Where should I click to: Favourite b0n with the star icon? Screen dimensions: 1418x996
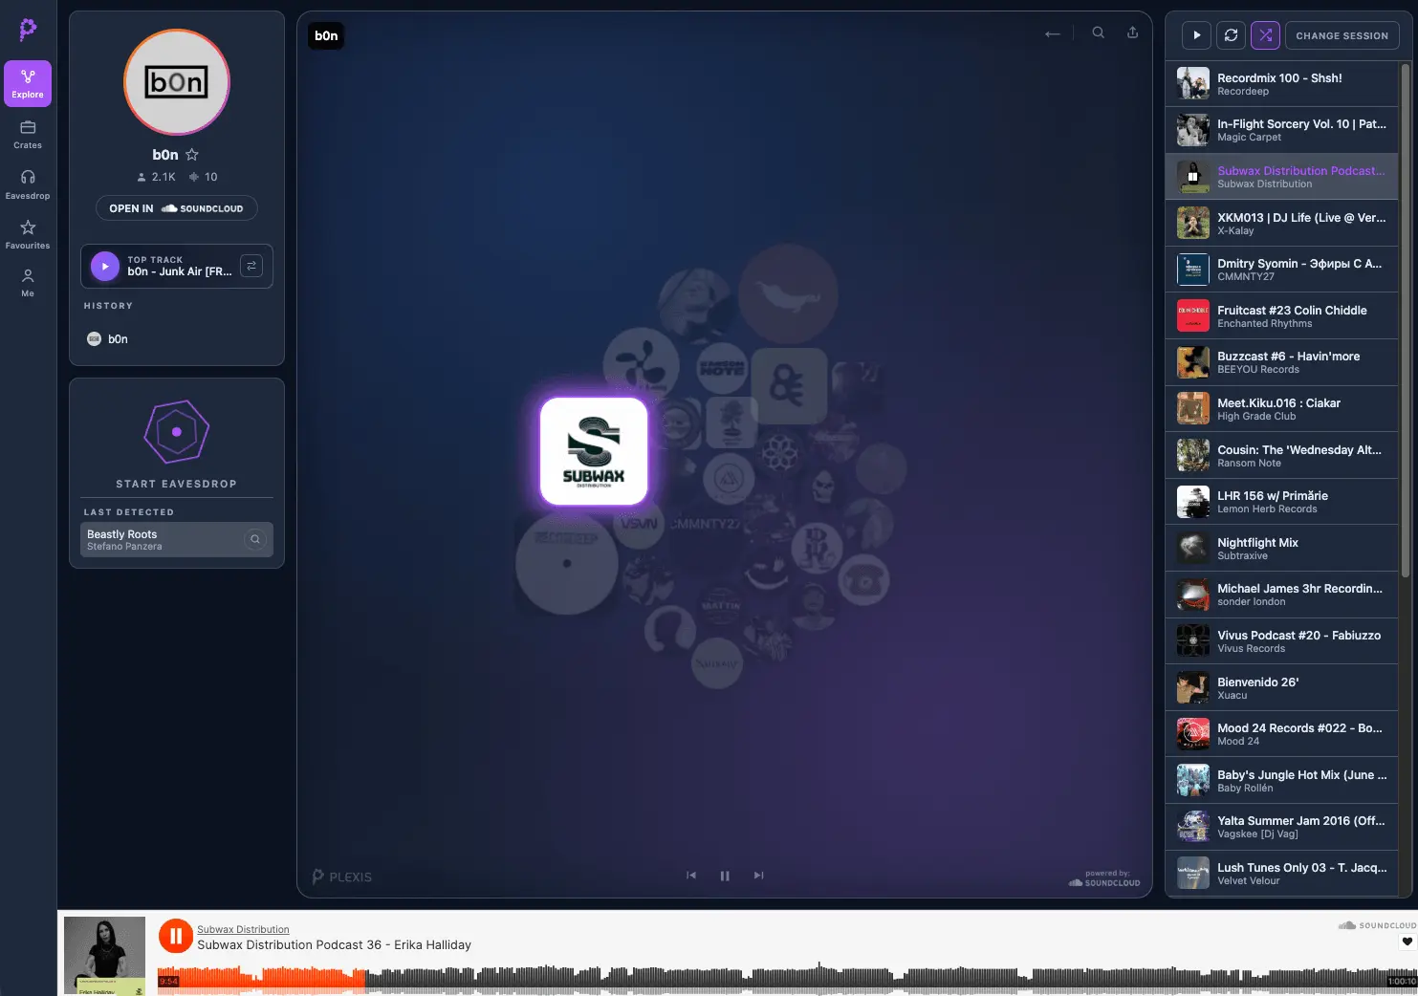[x=192, y=155]
